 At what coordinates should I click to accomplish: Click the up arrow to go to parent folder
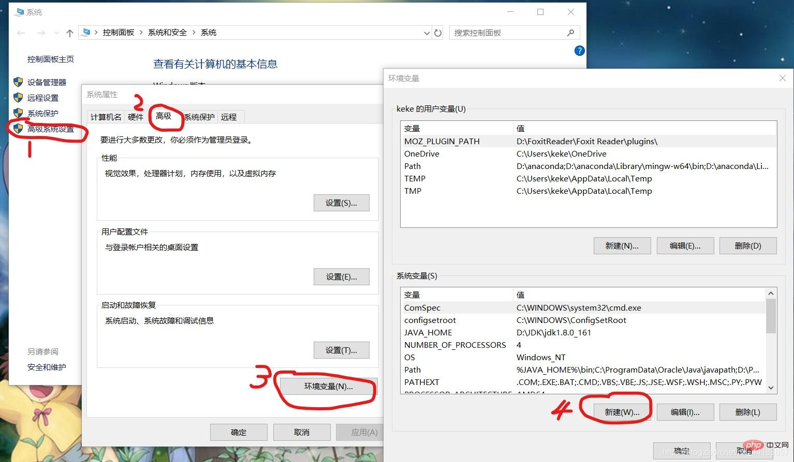coord(69,33)
